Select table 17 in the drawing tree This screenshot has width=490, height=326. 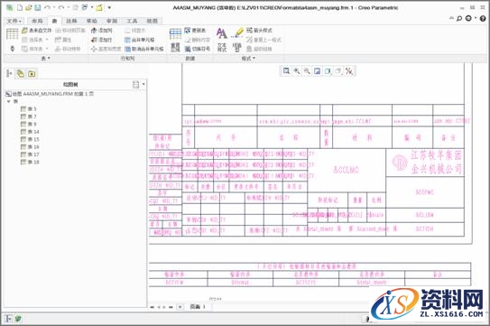coord(30,154)
